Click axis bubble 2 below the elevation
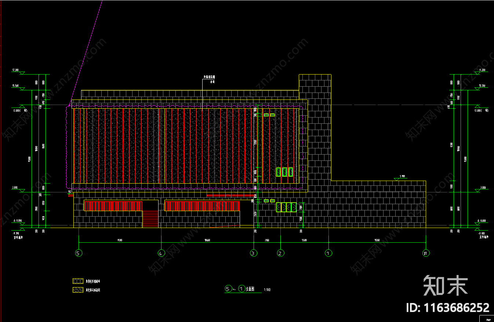This screenshot has width=494, height=322. pos(280,253)
